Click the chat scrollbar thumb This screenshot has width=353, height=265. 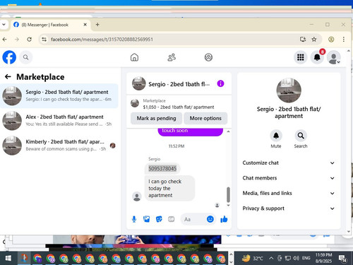tap(228, 194)
